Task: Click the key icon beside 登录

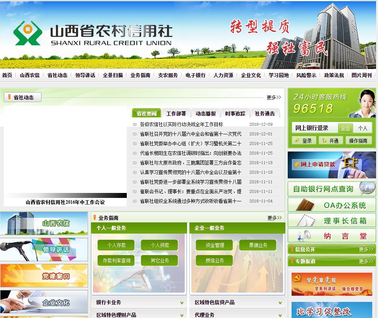Action: tap(297, 140)
